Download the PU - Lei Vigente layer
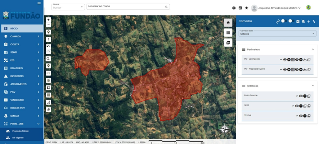Viewport: 319px width, 144px height. [305, 60]
